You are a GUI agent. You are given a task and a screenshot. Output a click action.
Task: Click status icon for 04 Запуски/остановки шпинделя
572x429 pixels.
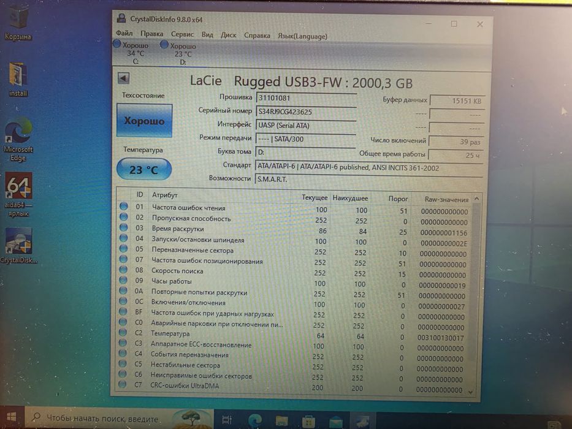tap(124, 238)
